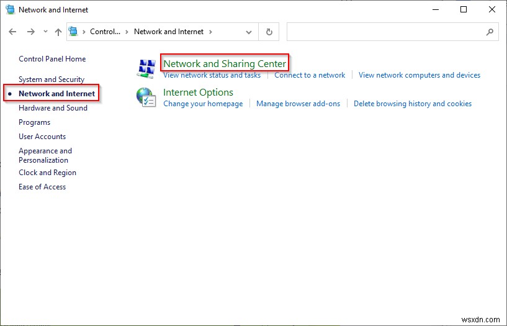Viewport: 507px width, 326px height.
Task: Open Programs category
Action: tap(35, 122)
